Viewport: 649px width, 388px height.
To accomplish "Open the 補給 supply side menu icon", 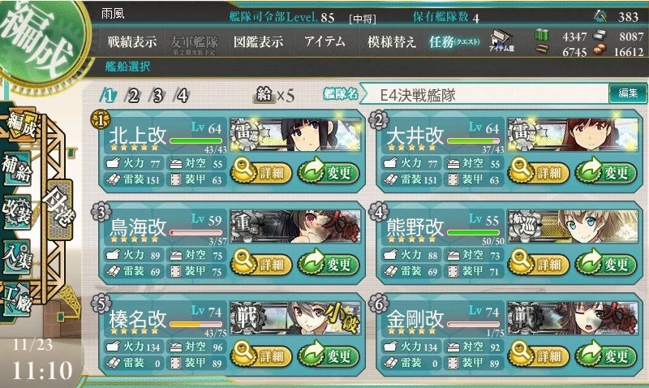I will tap(17, 169).
